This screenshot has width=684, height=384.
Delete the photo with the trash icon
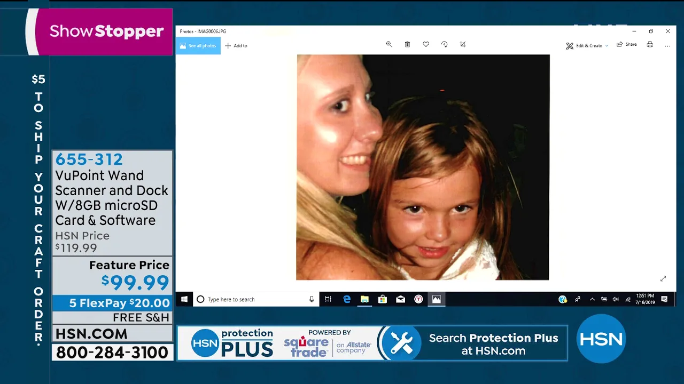coord(407,44)
